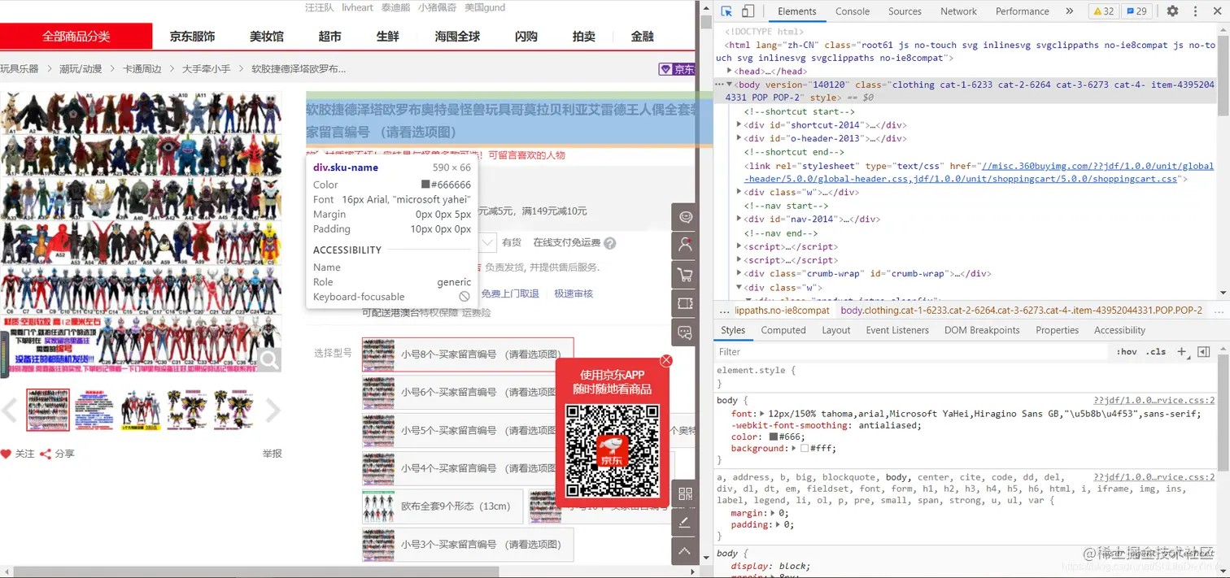Image resolution: width=1230 pixels, height=578 pixels.
Task: Toggle element classes with the .cls button
Action: (1156, 351)
